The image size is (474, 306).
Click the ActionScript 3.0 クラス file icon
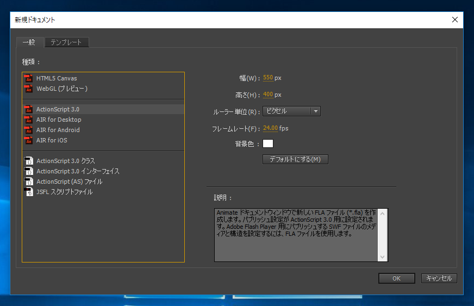coord(29,160)
